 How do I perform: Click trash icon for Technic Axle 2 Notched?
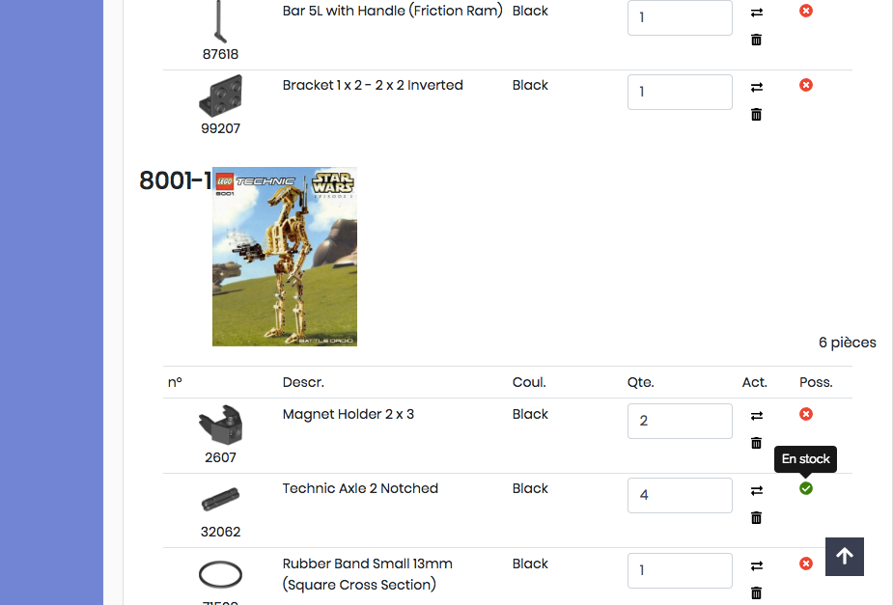tap(756, 518)
